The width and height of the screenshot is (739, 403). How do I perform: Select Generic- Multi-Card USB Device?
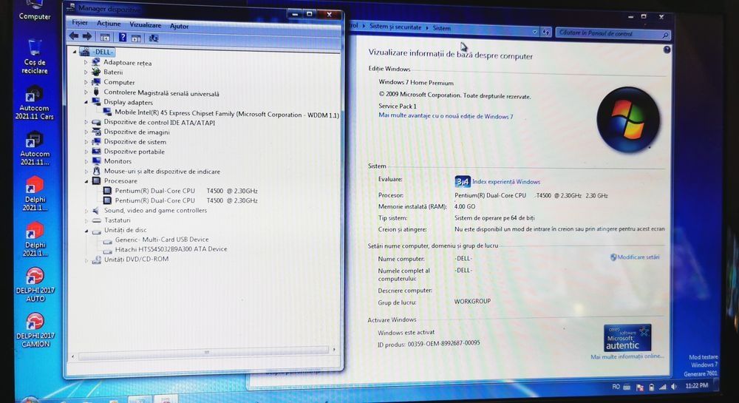pos(162,240)
